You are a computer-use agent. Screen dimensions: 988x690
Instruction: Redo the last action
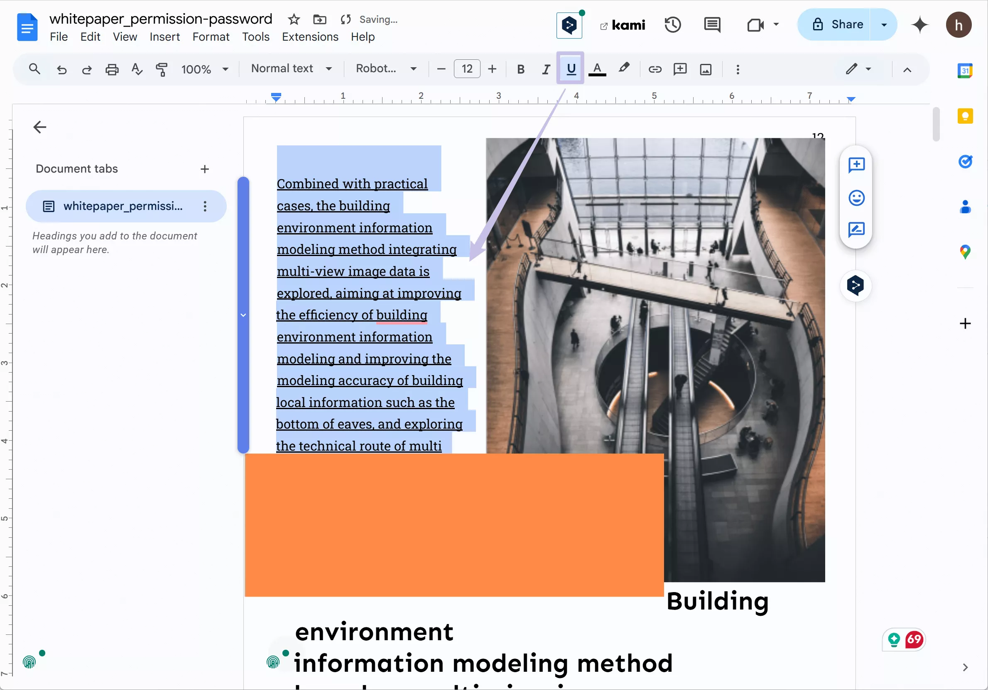(86, 69)
